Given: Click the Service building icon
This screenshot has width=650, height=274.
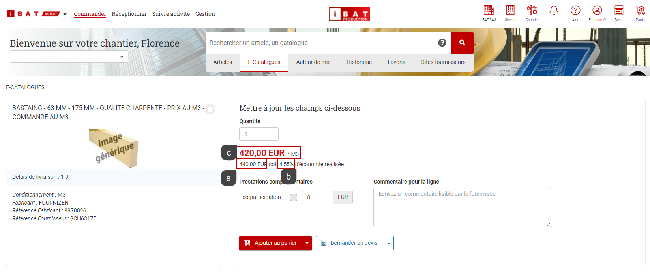Looking at the screenshot, I should tap(510, 11).
